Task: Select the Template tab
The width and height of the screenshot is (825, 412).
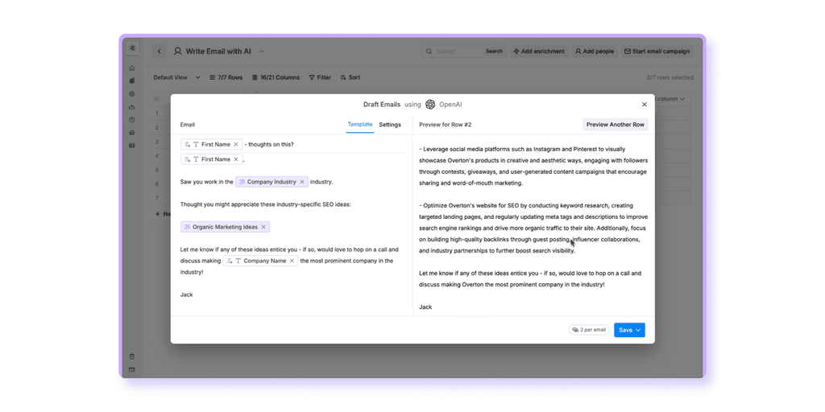Action: [x=360, y=125]
